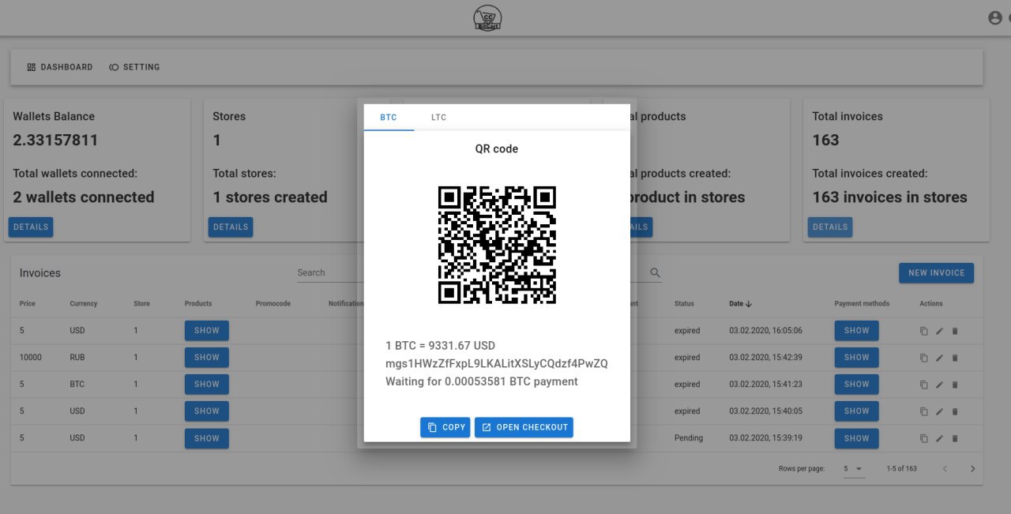Go to previous page of invoices

945,469
